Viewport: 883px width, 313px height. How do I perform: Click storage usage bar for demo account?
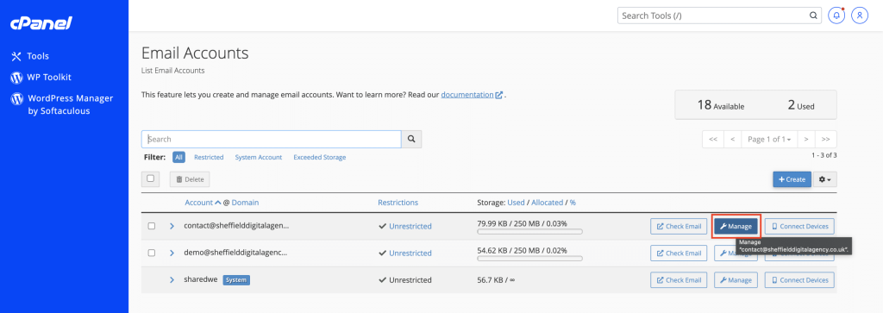click(530, 259)
